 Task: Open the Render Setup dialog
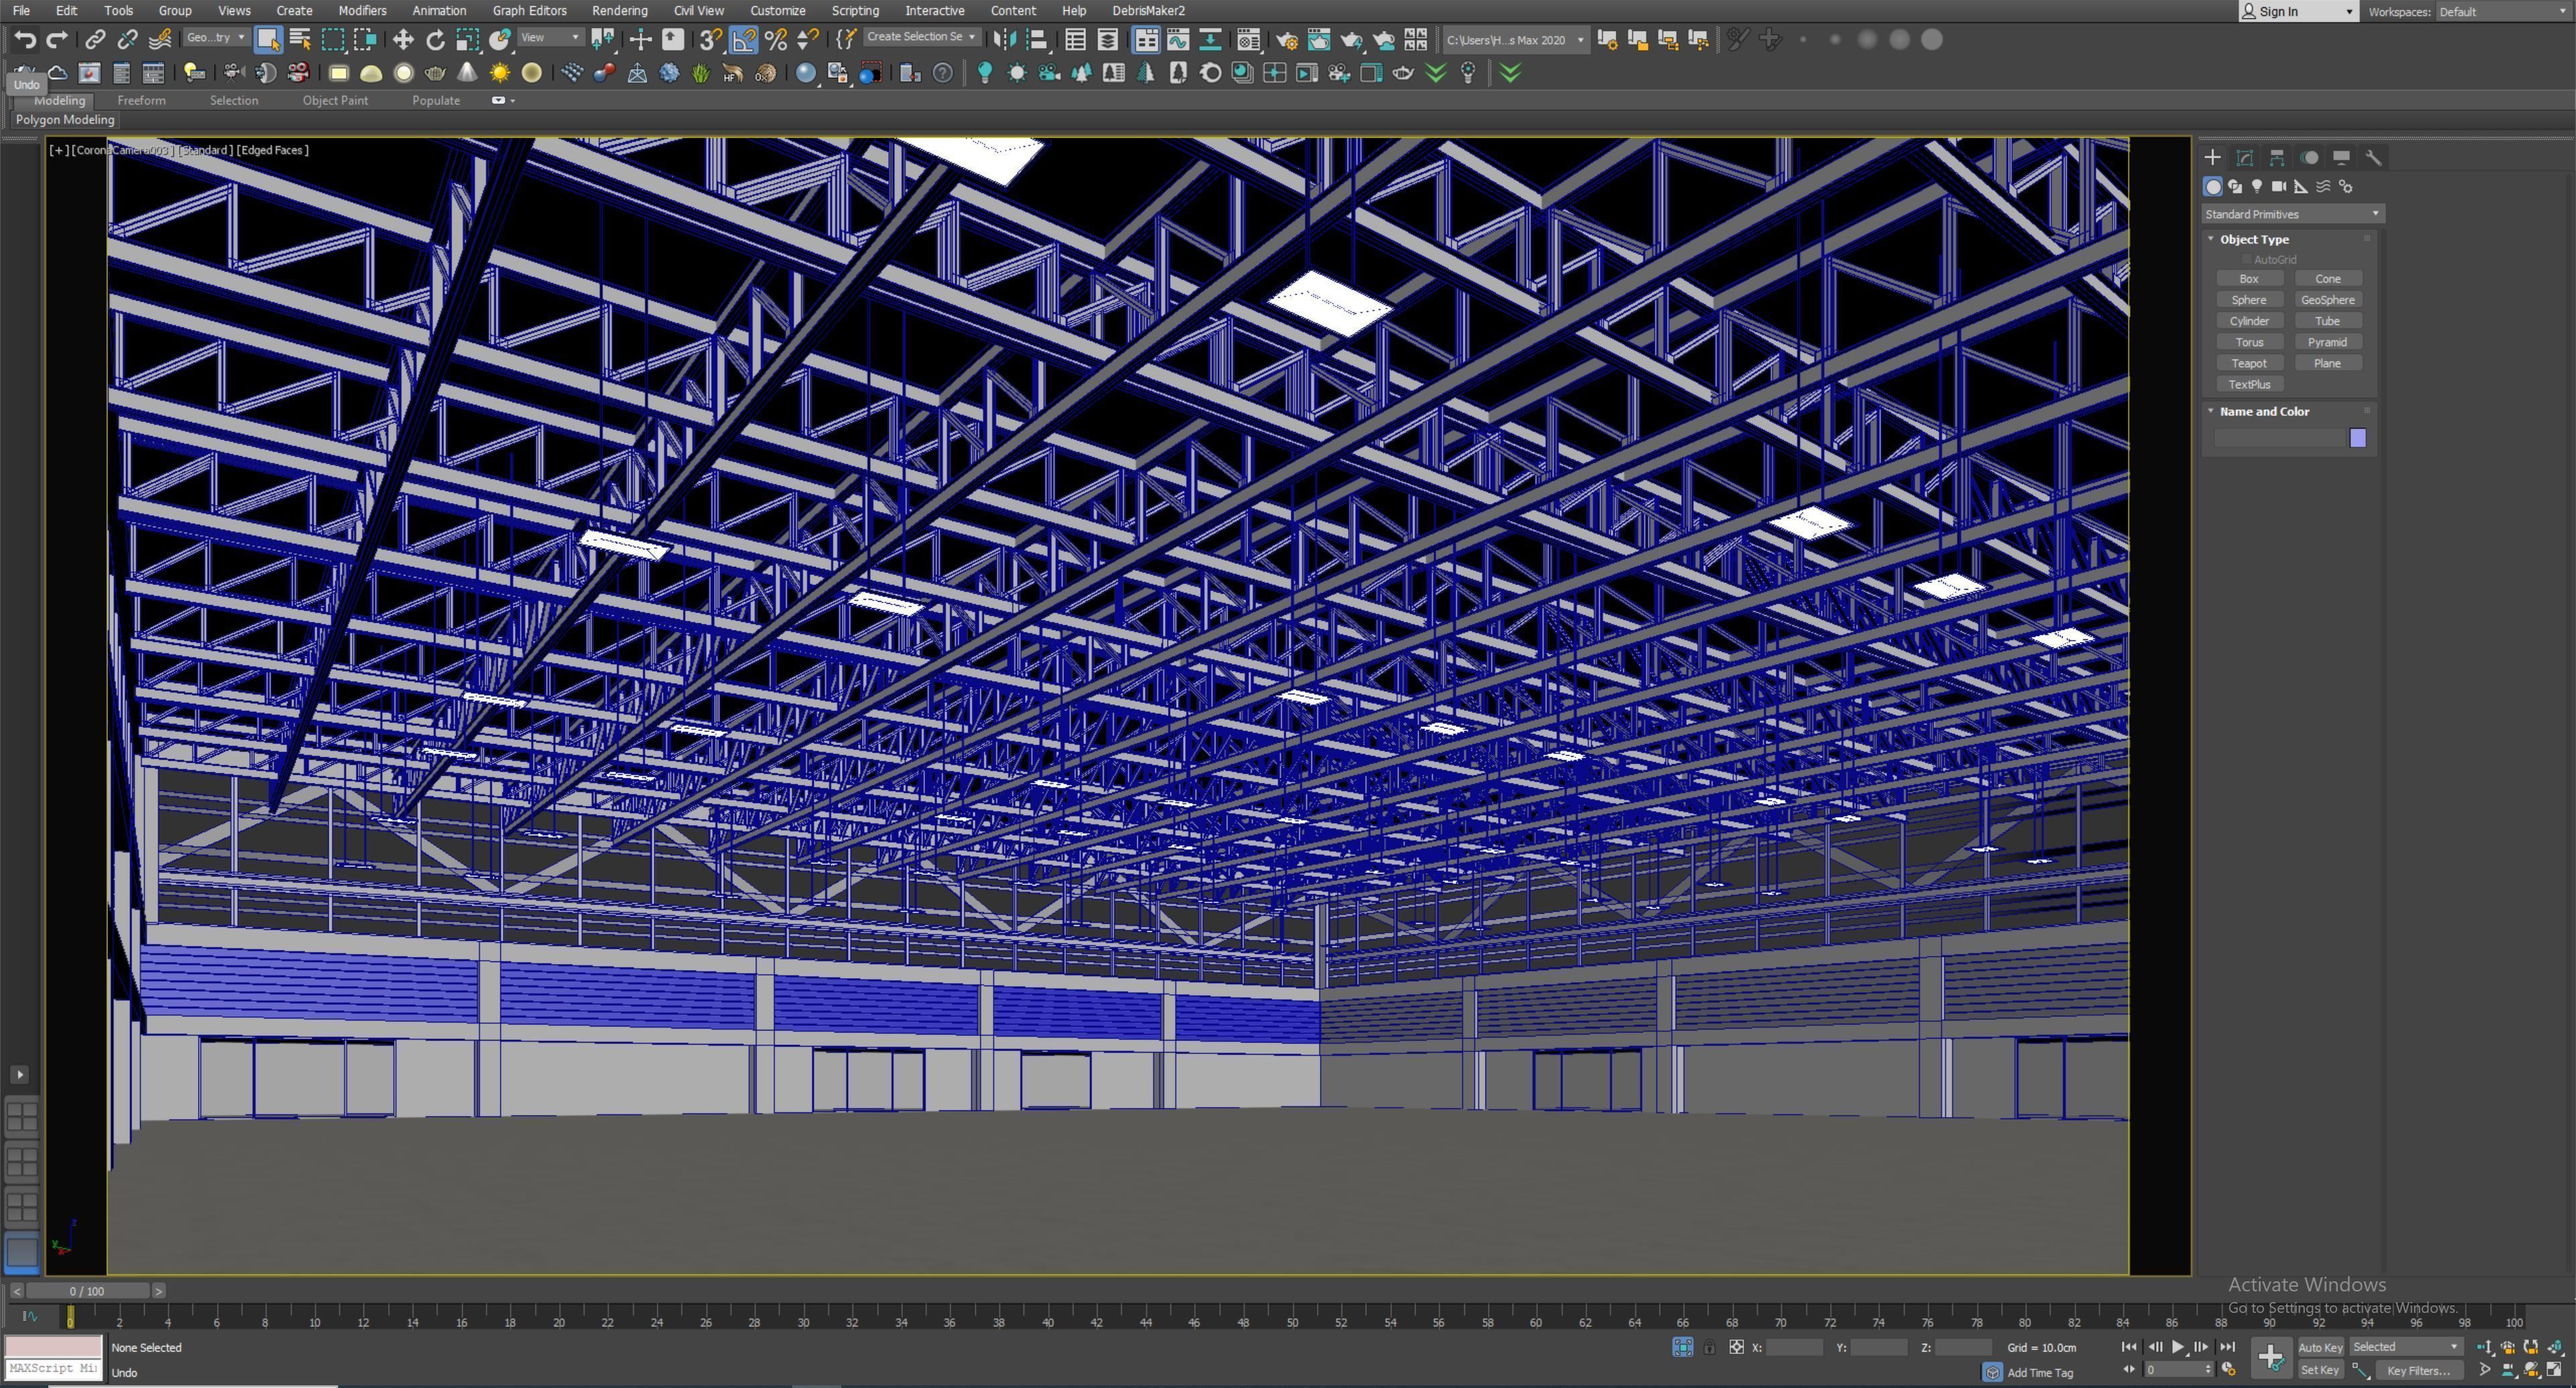(1287, 40)
